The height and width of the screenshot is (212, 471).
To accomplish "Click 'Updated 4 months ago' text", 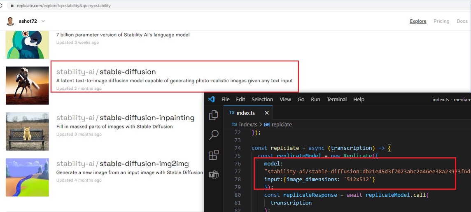I will (x=79, y=180).
